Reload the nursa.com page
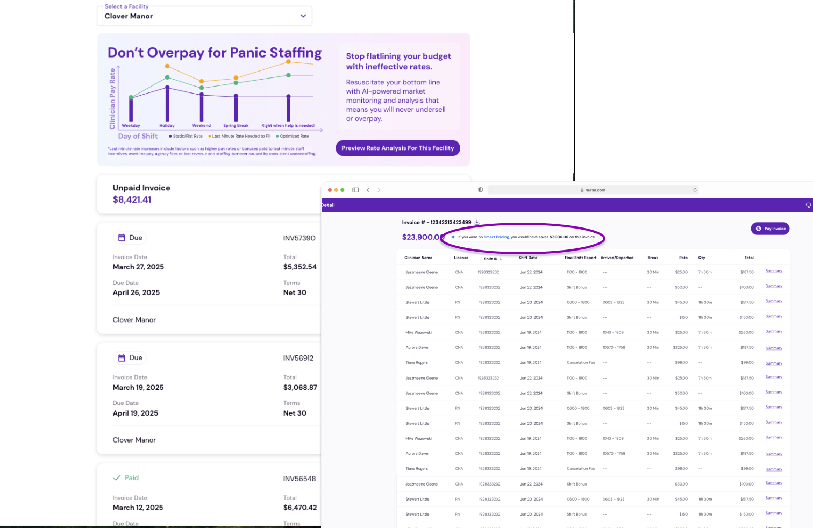 point(695,190)
